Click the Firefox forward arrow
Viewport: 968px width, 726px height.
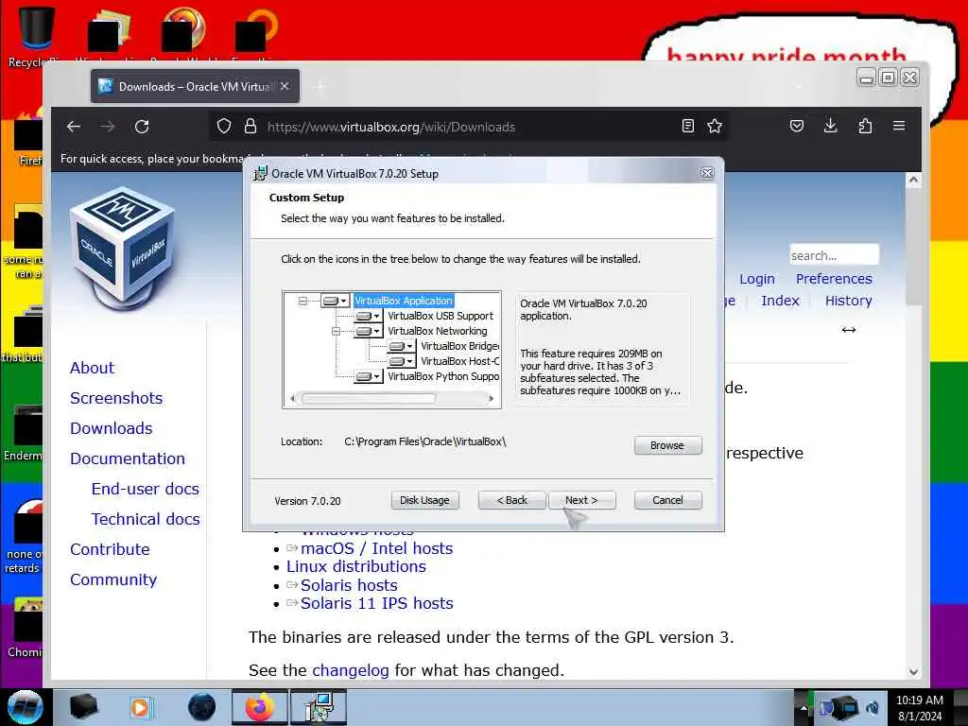pos(108,127)
